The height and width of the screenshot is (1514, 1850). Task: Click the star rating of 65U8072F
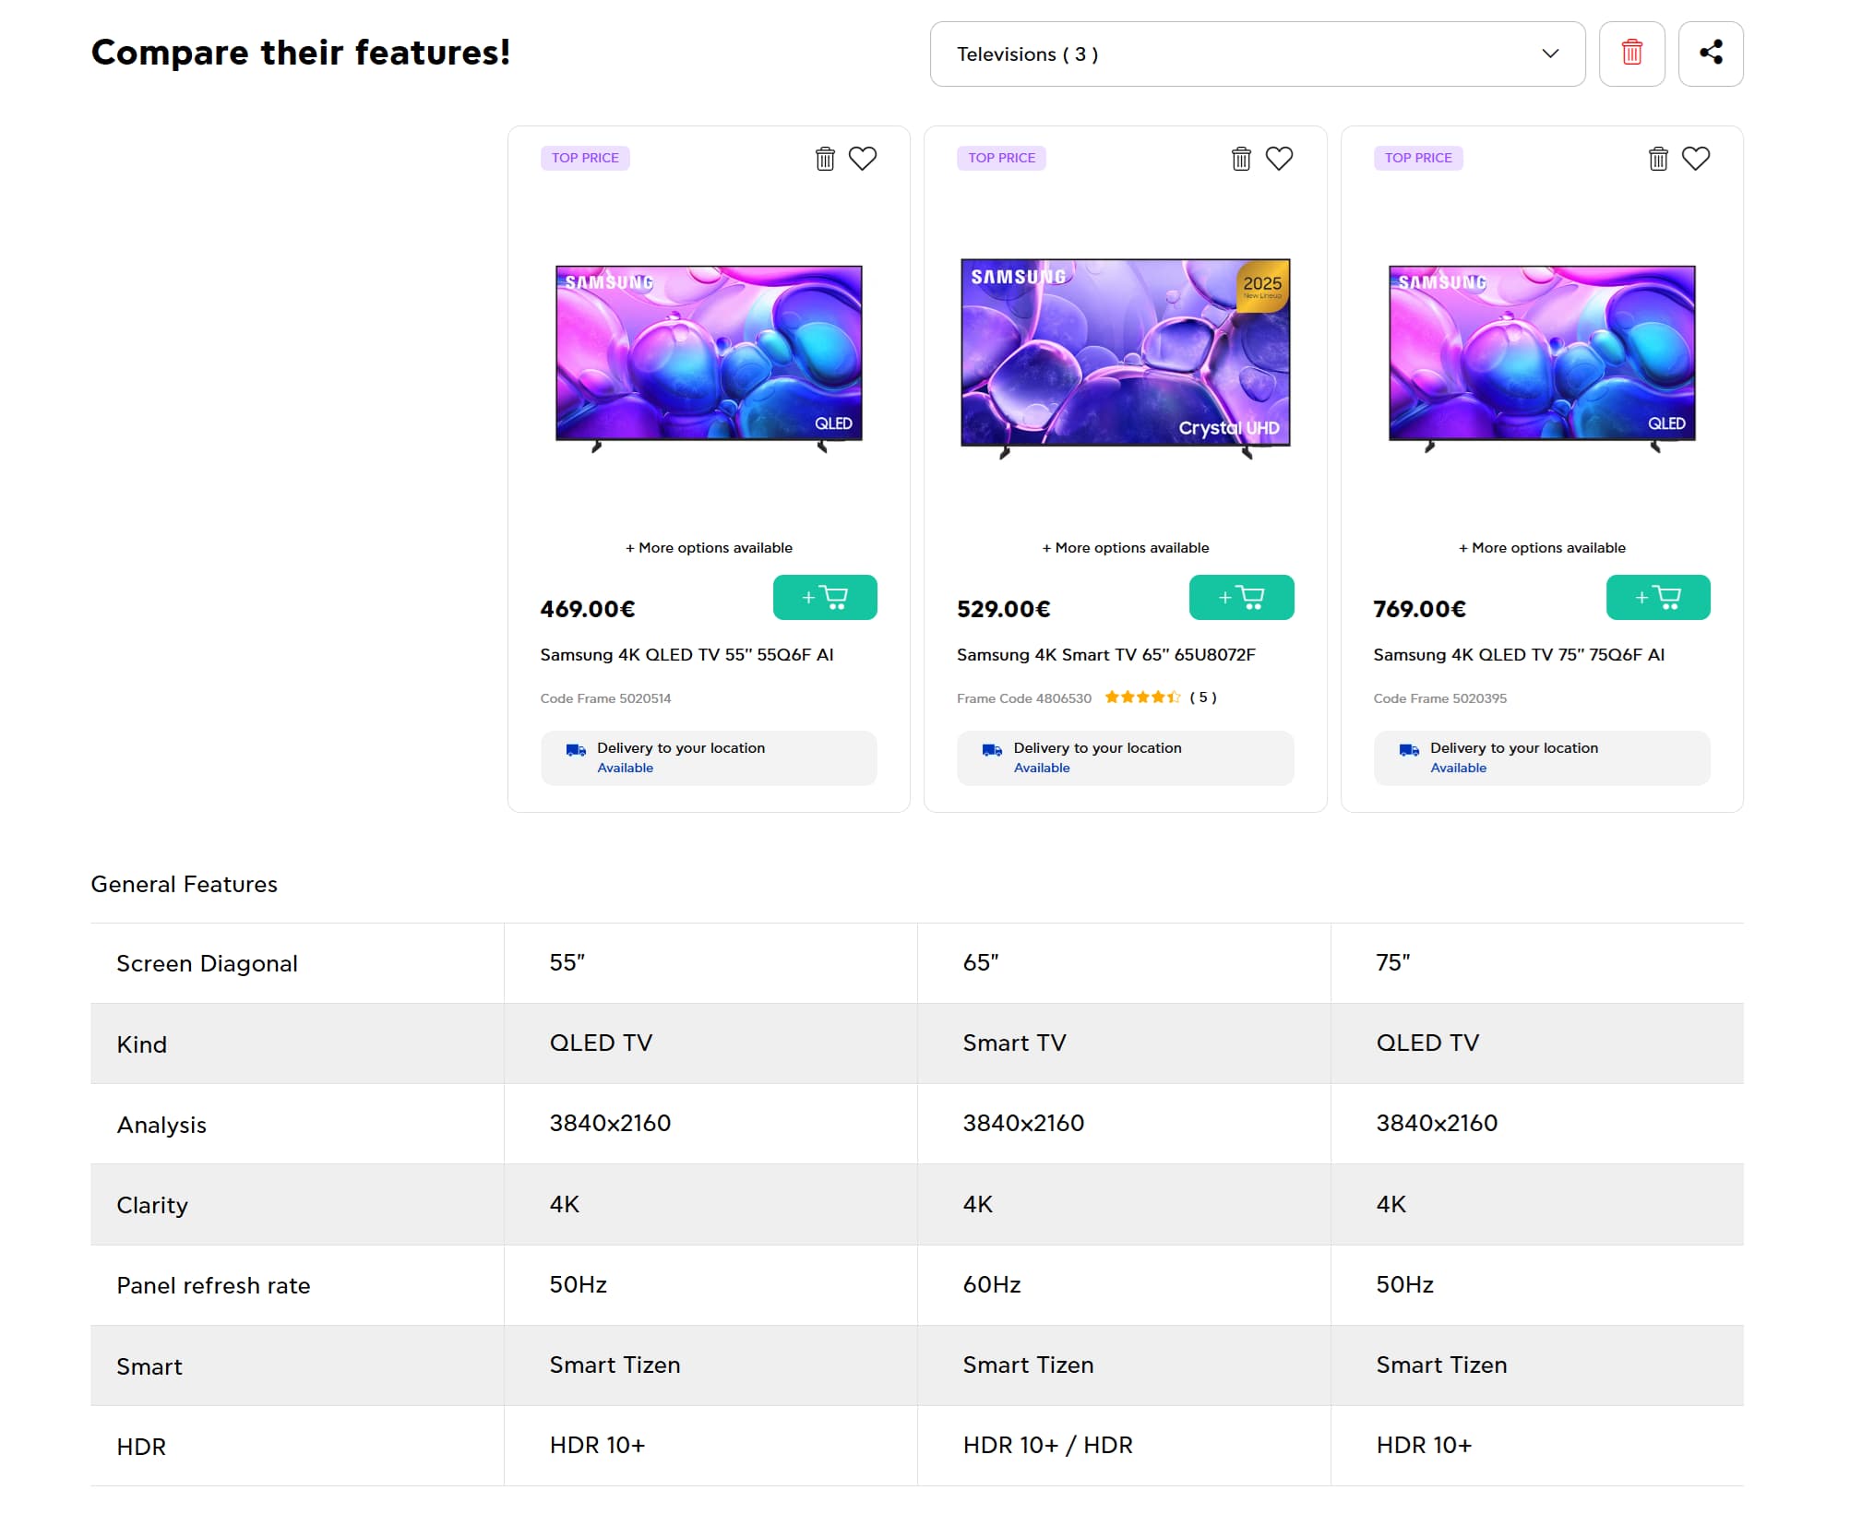point(1141,697)
